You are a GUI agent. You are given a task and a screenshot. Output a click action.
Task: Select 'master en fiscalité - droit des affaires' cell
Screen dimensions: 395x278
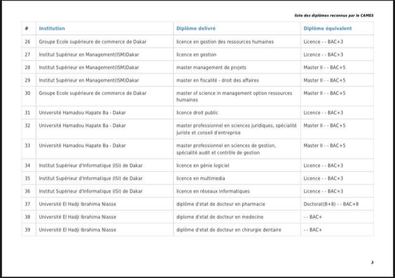[x=217, y=80]
